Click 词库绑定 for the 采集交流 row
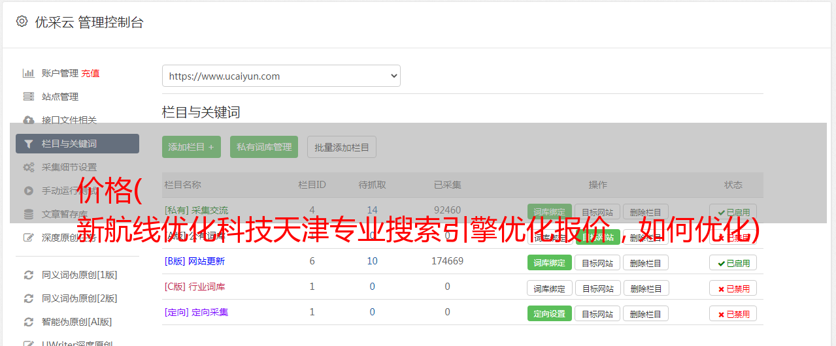836x346 pixels. (550, 212)
